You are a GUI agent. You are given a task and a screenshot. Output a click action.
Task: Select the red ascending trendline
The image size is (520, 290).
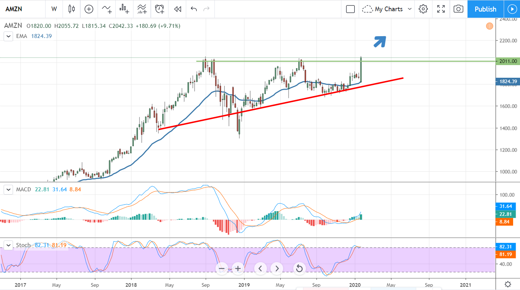[281, 103]
